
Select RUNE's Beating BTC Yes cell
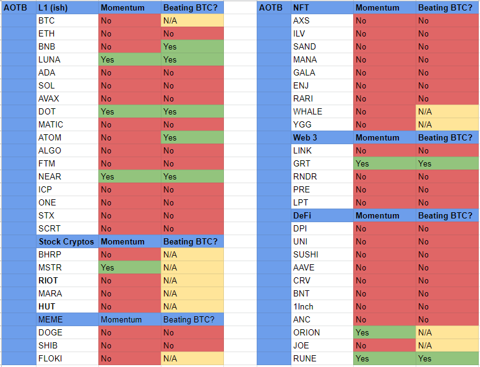pos(447,358)
